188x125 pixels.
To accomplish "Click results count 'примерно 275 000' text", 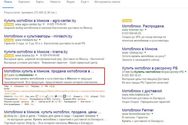I will pos(32,12).
